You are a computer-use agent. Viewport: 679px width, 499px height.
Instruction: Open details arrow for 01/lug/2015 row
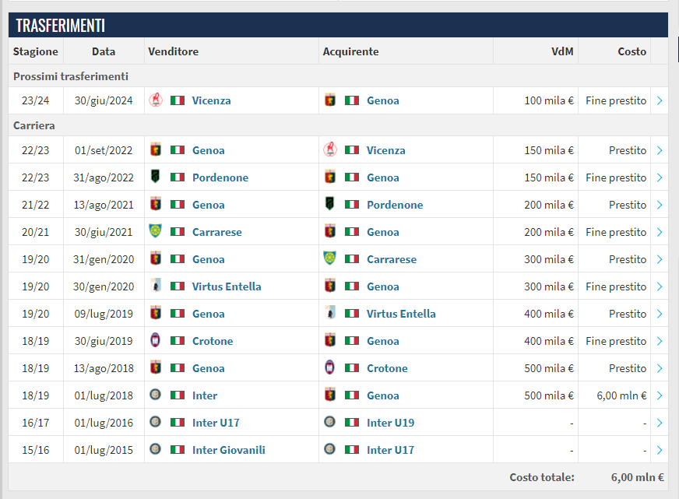pyautogui.click(x=660, y=450)
